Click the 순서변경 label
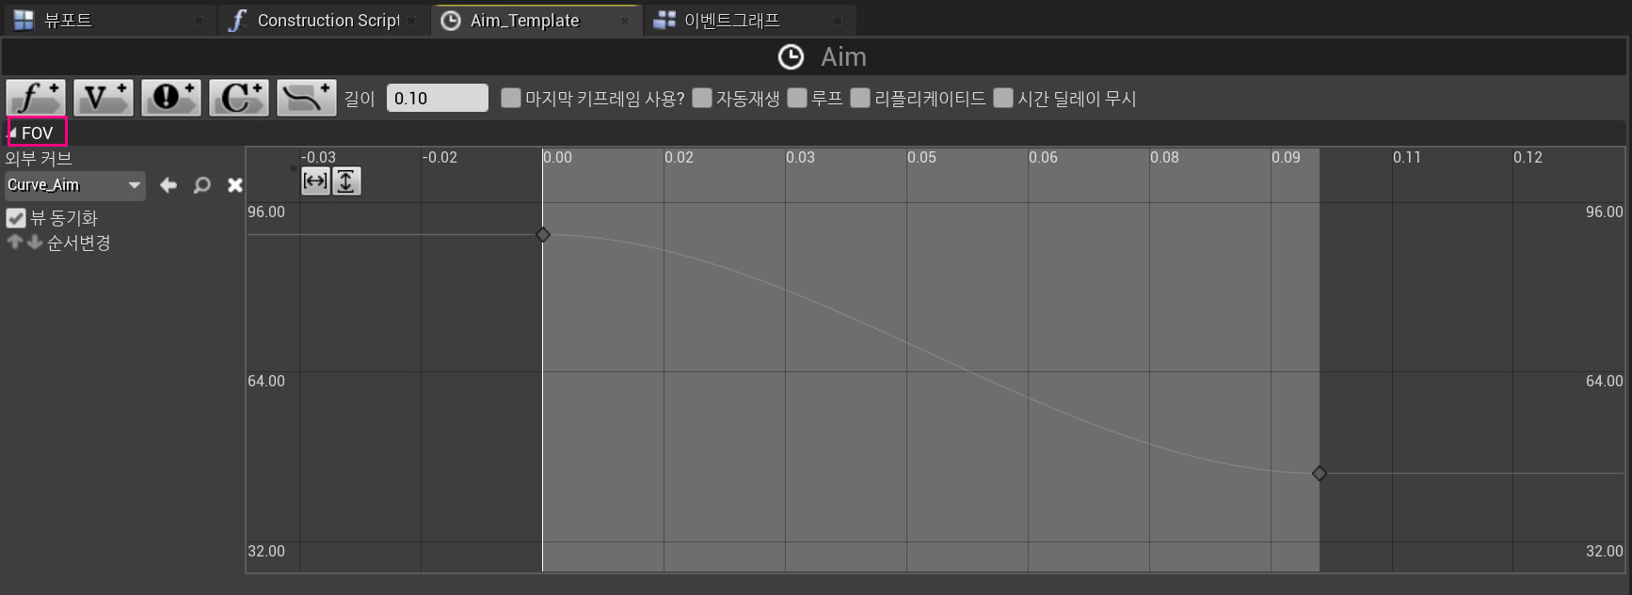 click(x=79, y=243)
